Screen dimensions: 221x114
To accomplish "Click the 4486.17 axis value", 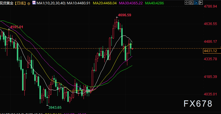I will pyautogui.click(x=211, y=42).
